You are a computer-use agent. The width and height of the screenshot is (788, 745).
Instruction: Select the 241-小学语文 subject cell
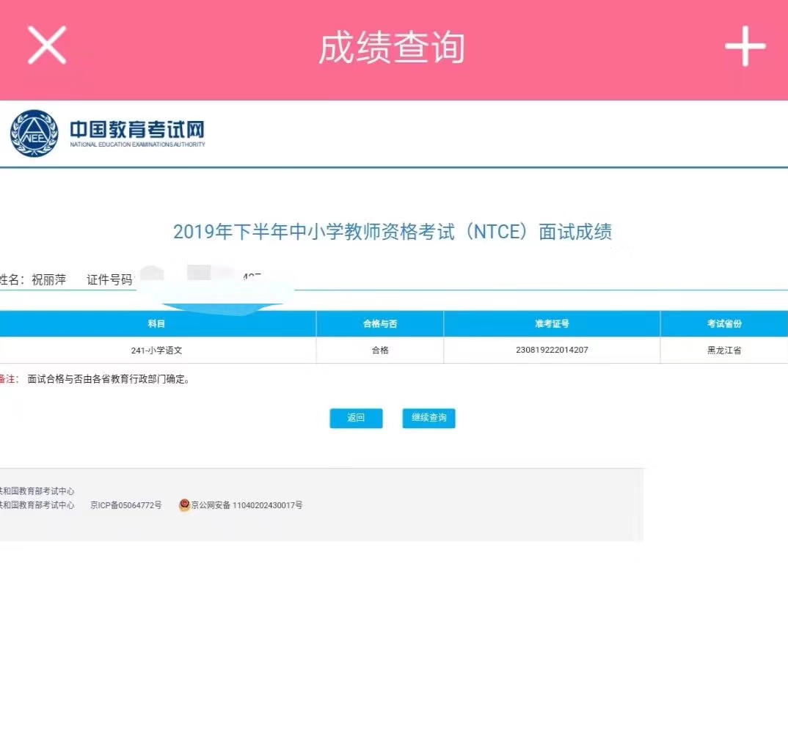[156, 351]
